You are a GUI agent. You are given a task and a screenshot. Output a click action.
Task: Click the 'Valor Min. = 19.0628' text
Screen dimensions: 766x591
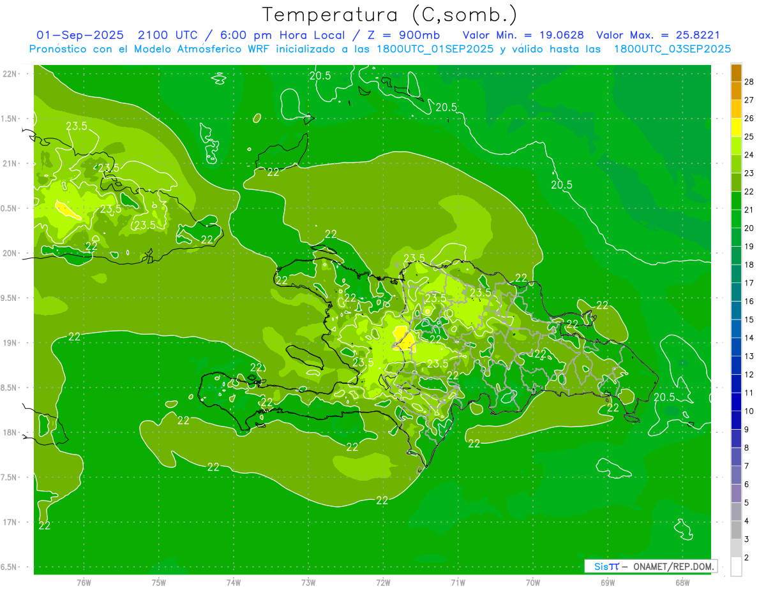pyautogui.click(x=523, y=35)
